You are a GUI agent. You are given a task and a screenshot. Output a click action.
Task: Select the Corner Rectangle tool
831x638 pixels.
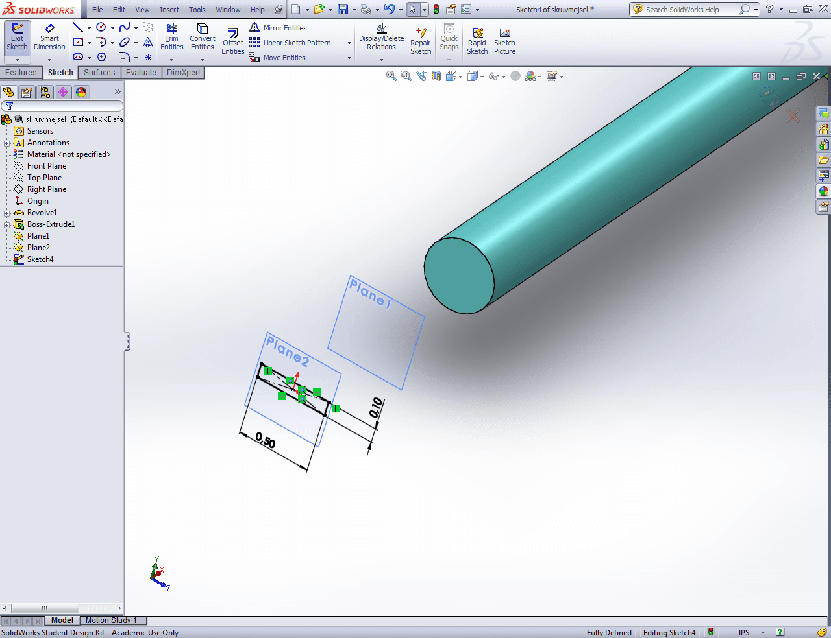click(x=78, y=42)
